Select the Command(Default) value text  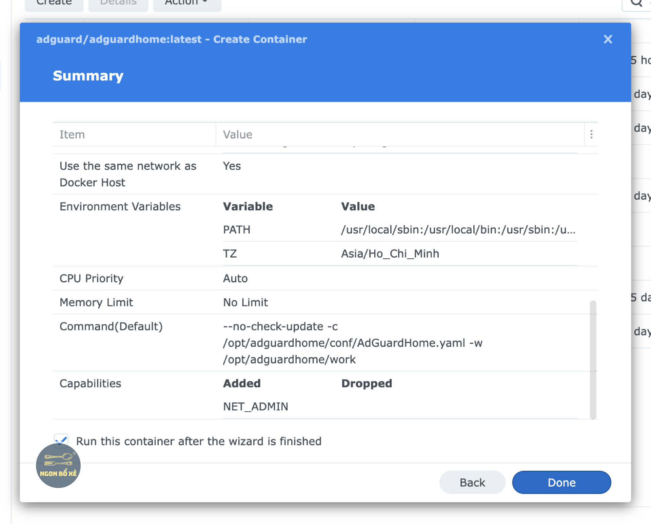coord(353,343)
